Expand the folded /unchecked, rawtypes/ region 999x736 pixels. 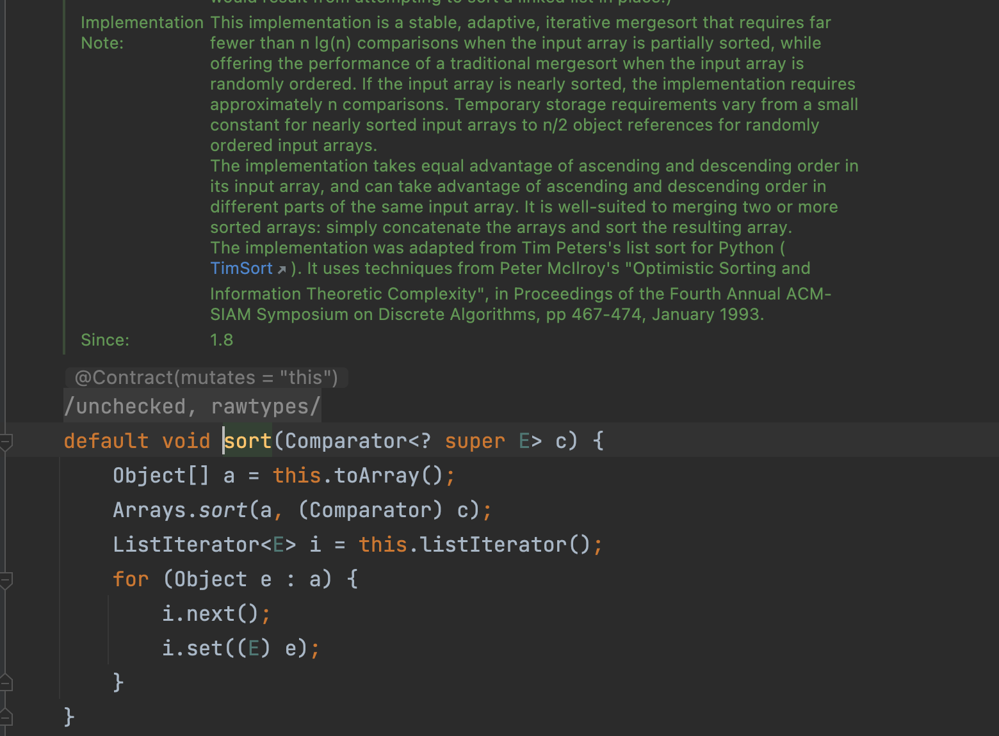click(192, 406)
